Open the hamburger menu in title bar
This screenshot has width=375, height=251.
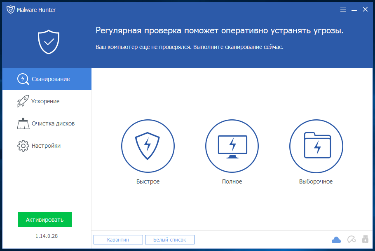click(343, 9)
